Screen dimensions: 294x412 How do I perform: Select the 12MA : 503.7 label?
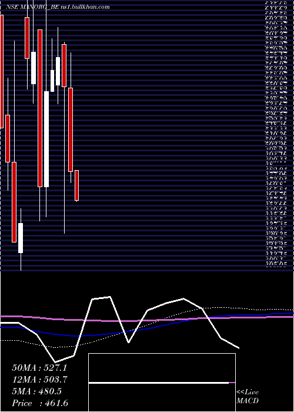point(40,380)
